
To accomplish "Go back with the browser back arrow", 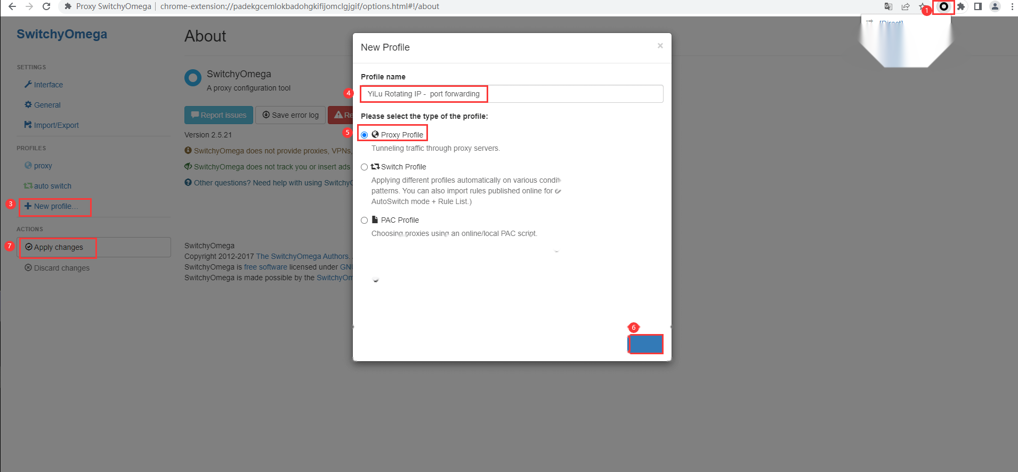I will coord(12,6).
